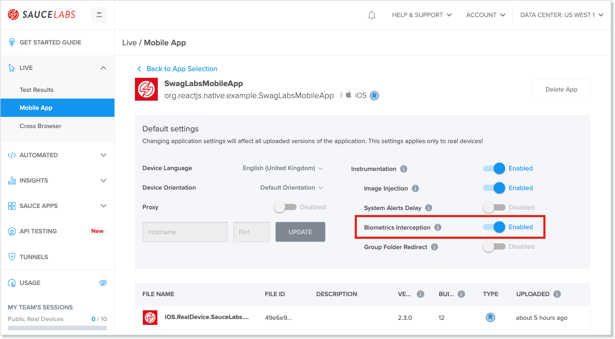Go back to App Selection link
The image size is (615, 339).
[182, 69]
